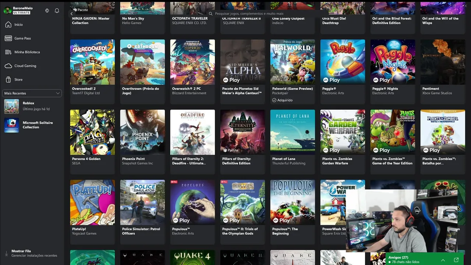Open Police Simulator Patrol Officers cover
The width and height of the screenshot is (471, 265).
[142, 202]
